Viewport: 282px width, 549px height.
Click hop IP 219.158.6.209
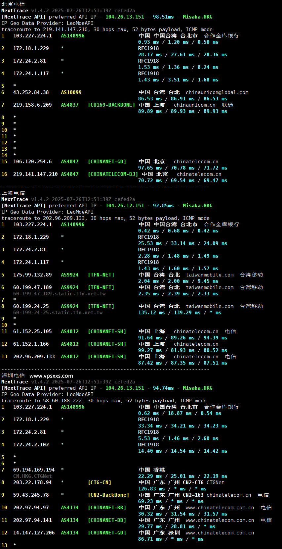pyautogui.click(x=32, y=105)
